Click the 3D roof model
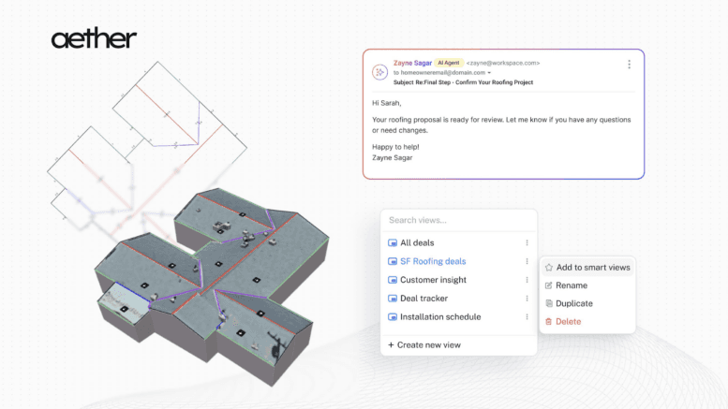This screenshot has height=409, width=728. click(211, 285)
